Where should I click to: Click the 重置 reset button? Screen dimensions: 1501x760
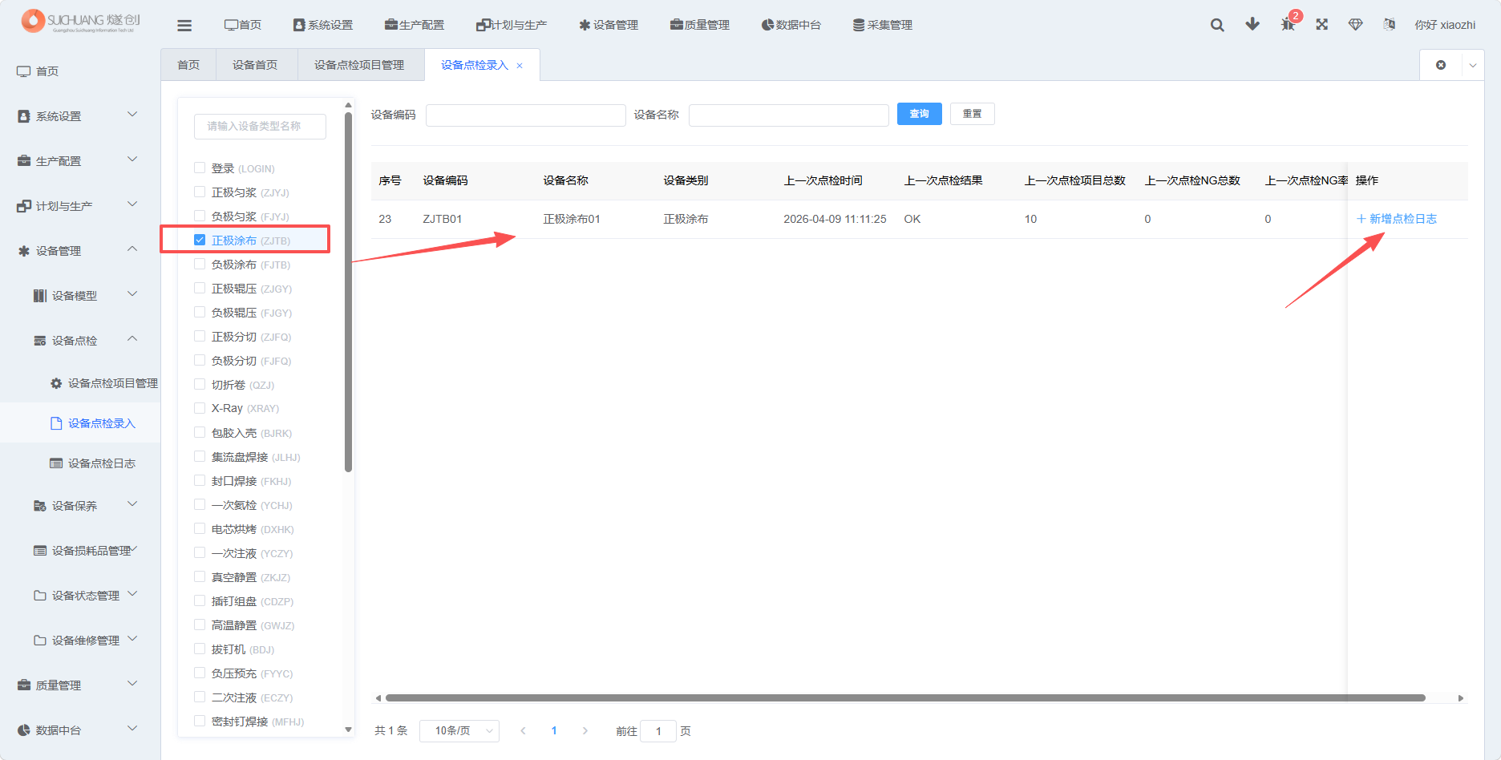[x=973, y=114]
